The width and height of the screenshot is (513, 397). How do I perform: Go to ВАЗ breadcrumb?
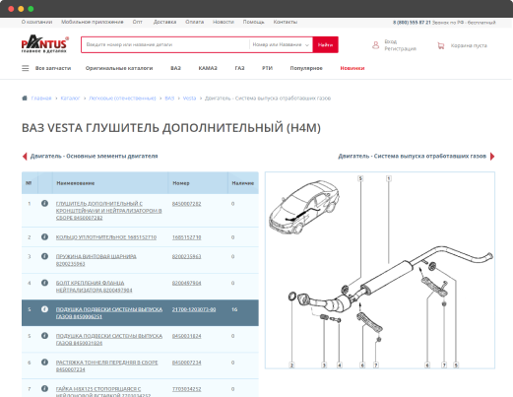169,99
